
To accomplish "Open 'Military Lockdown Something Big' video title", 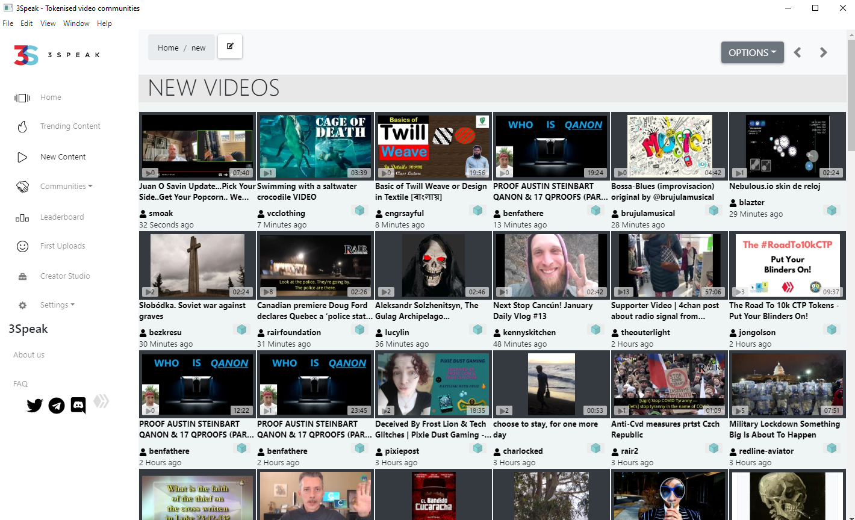I will coord(785,430).
